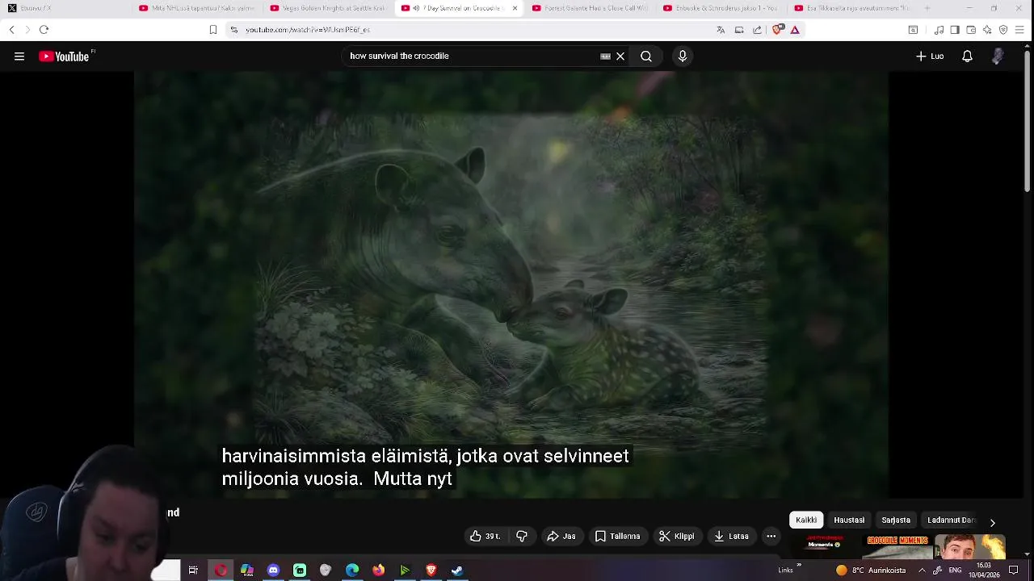Dislike the video with thumbs down

522,536
